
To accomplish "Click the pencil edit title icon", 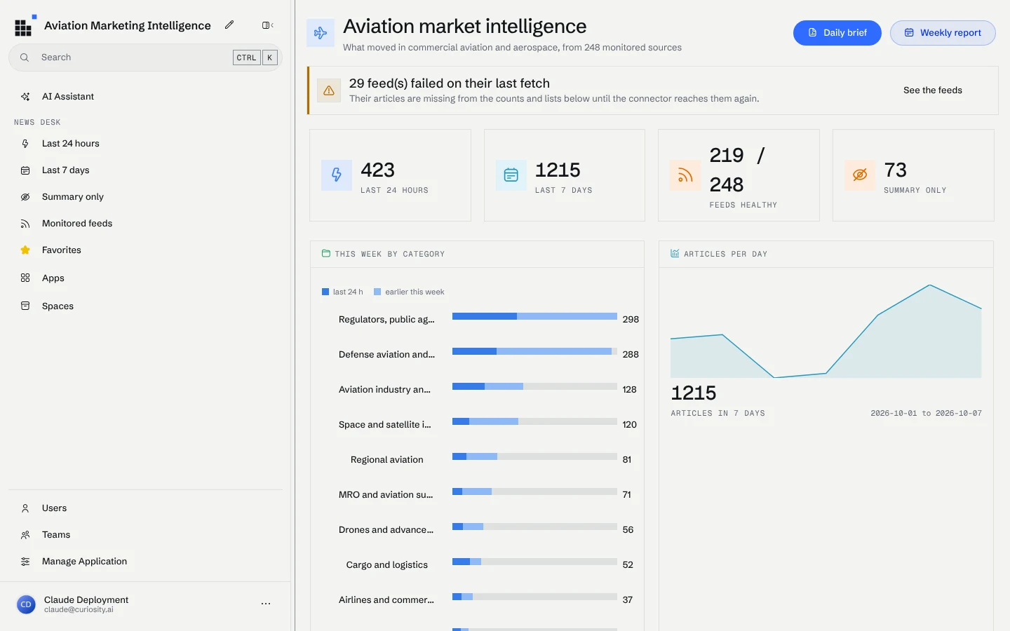I will point(229,25).
